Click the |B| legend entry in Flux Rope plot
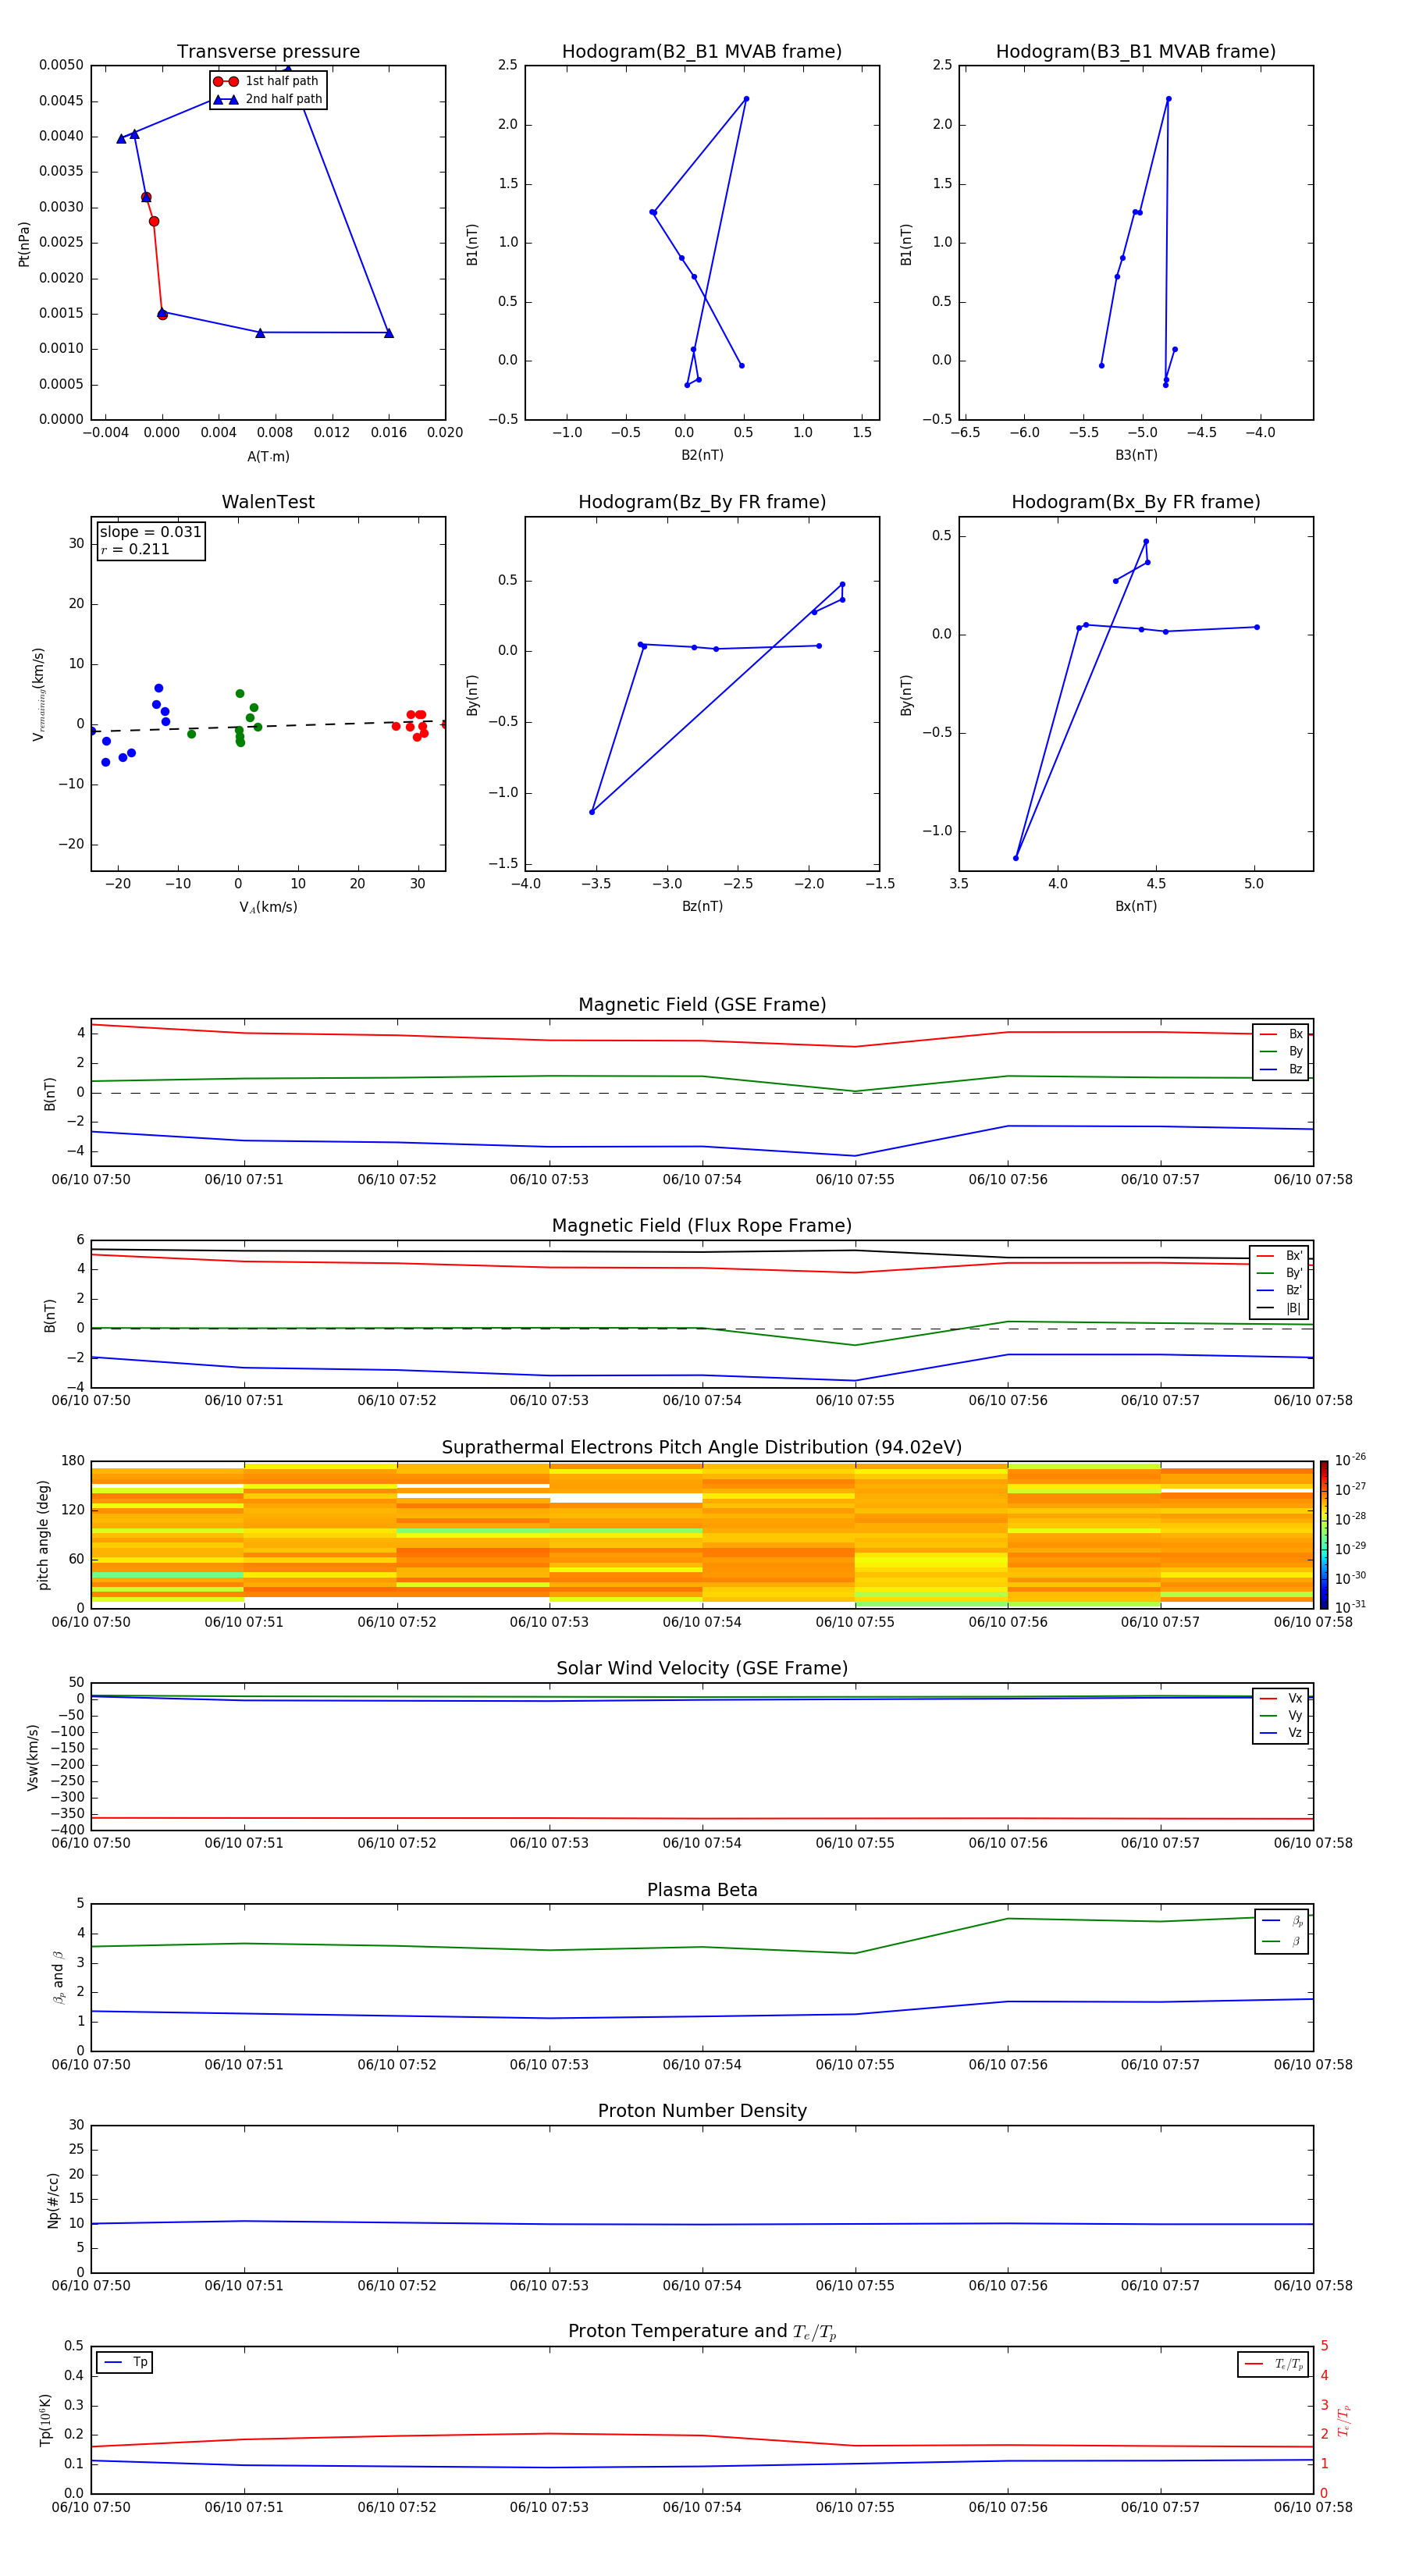Screen dimensions: 1405x2576 click(x=1279, y=1308)
